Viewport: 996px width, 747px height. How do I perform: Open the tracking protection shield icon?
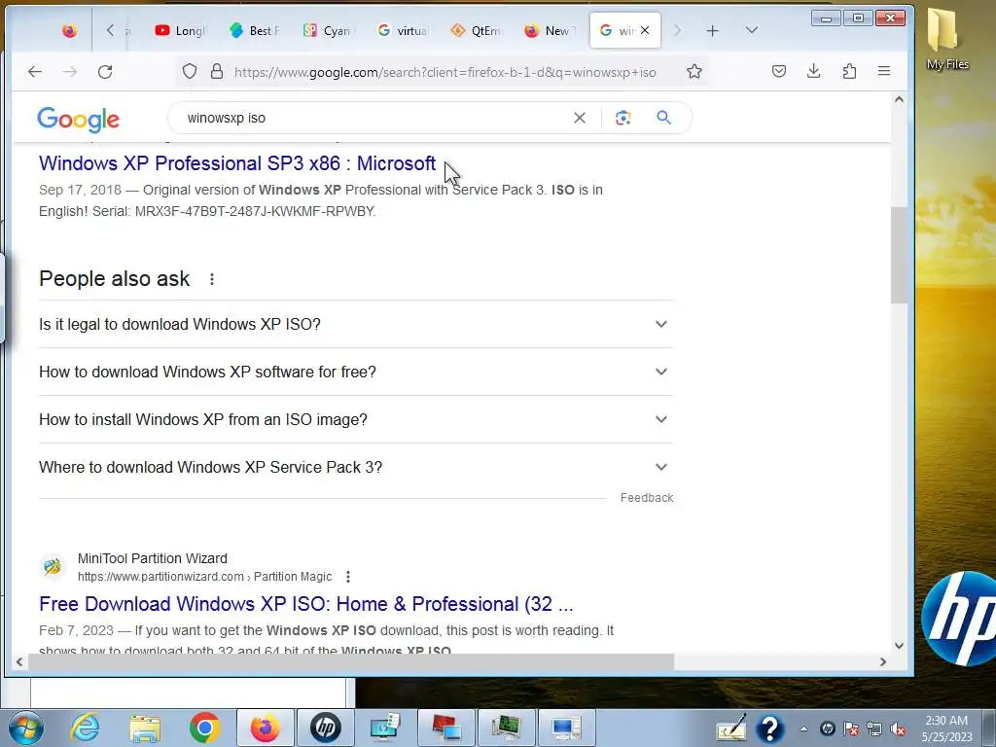190,71
